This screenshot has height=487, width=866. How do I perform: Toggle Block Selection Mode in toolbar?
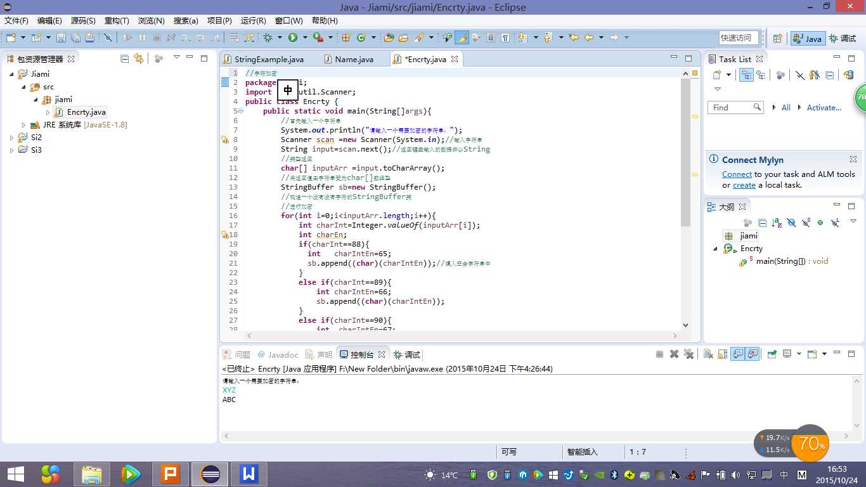coord(491,38)
